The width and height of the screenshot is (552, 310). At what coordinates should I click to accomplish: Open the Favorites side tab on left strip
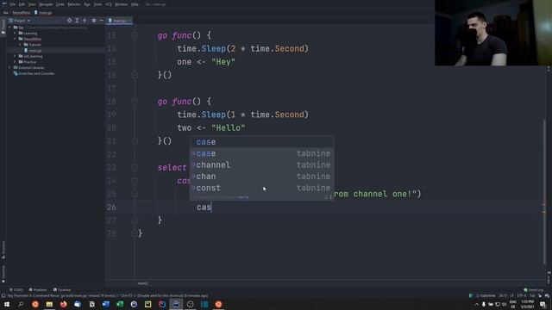pos(3,274)
